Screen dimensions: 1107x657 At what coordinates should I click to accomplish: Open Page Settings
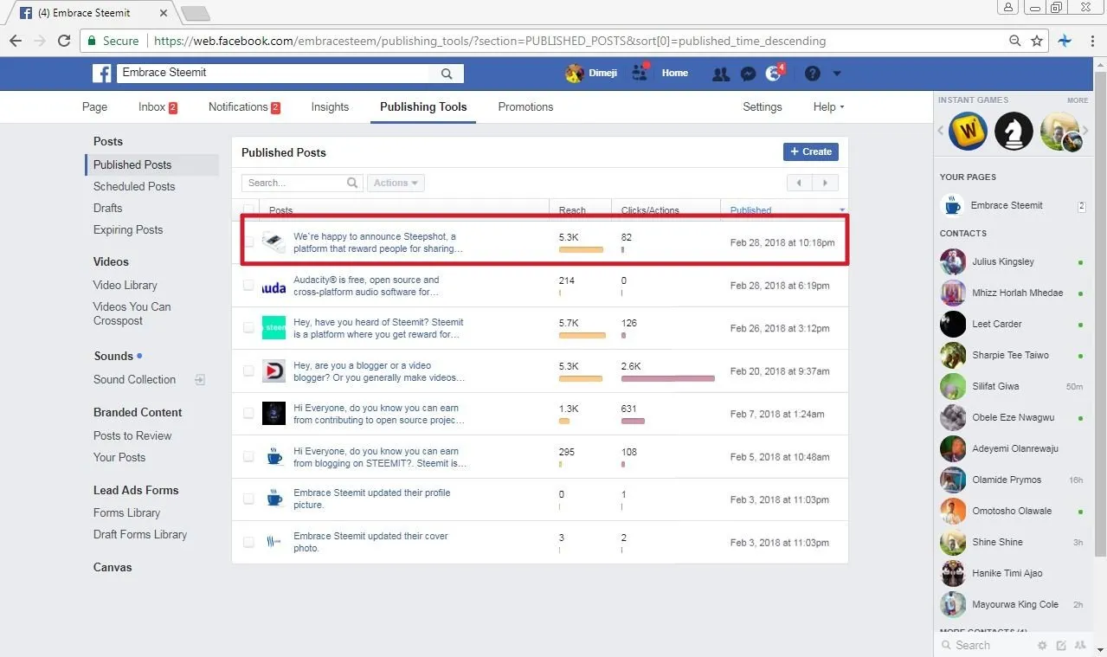pos(762,106)
